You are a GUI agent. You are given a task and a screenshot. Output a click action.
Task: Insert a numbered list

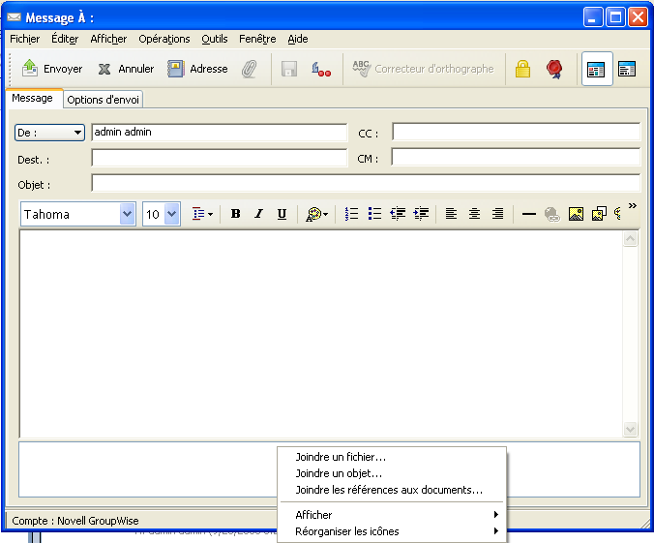(352, 214)
